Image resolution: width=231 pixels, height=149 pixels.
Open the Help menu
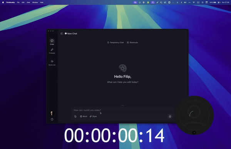[42, 2]
